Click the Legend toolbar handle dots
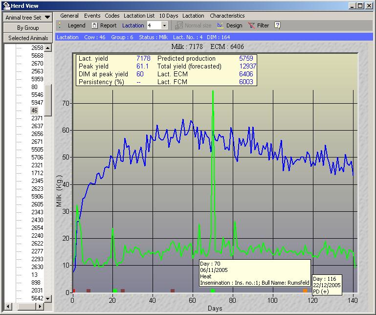 tap(60, 25)
